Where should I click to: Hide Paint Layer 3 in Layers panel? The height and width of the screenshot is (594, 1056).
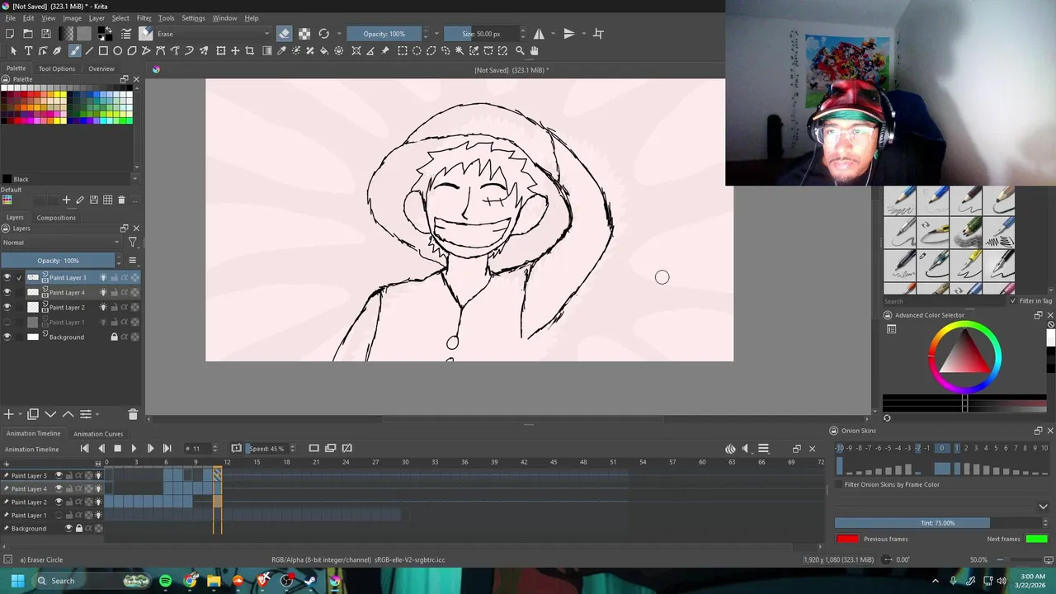click(x=7, y=278)
